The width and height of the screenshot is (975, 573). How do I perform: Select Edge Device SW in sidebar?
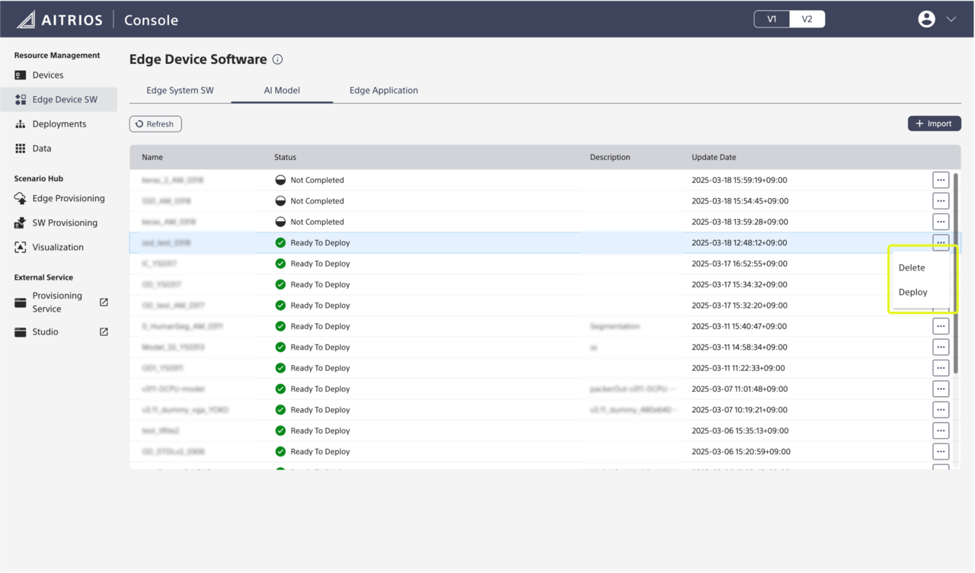[59, 99]
